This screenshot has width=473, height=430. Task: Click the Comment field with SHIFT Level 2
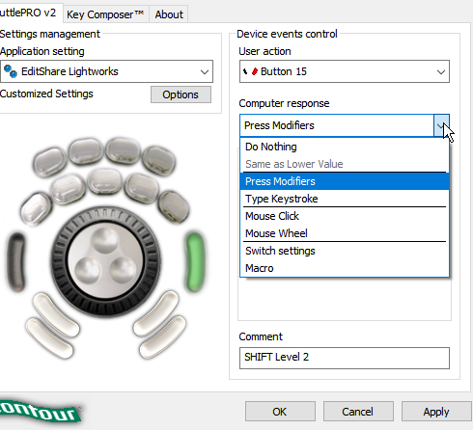click(x=345, y=358)
